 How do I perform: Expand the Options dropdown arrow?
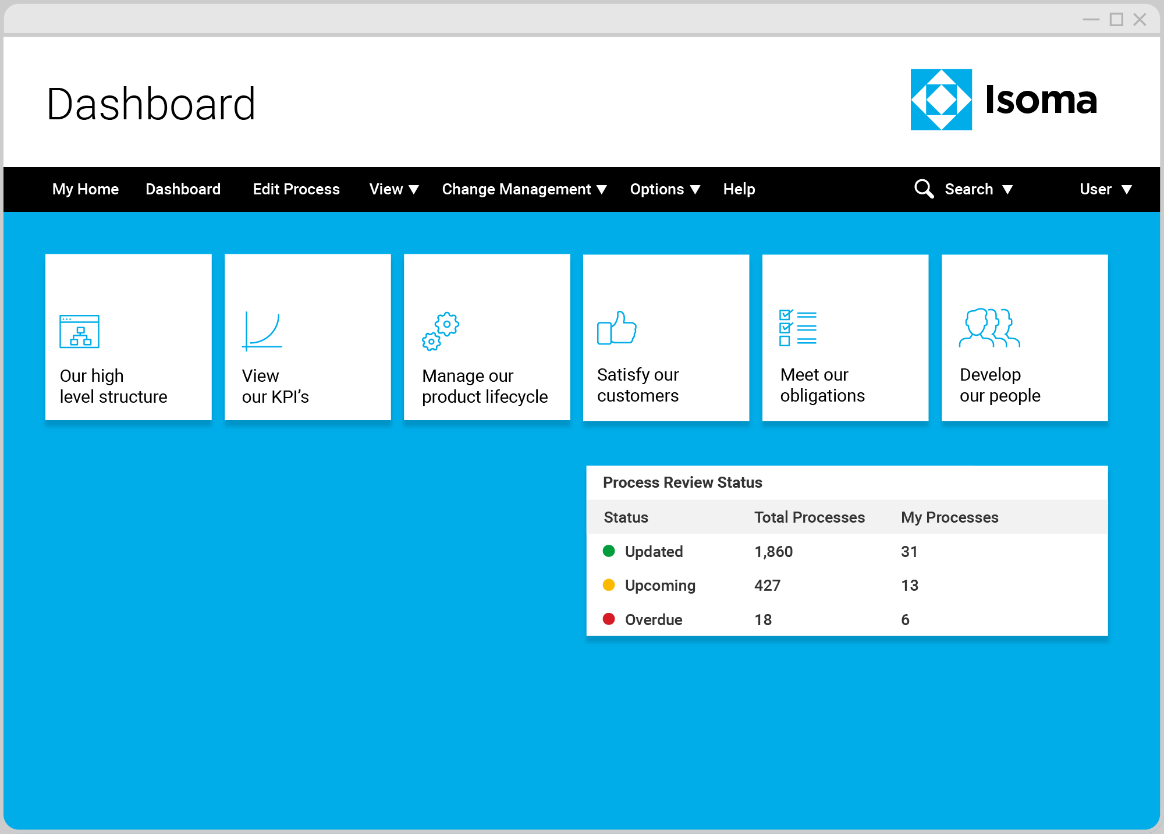(695, 190)
